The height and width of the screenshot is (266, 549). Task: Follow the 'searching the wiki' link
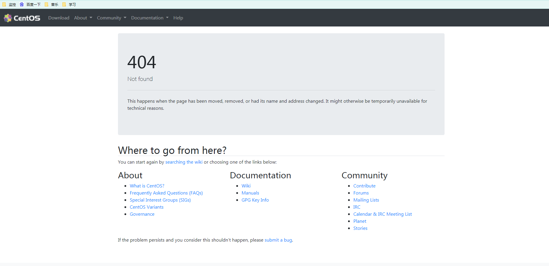184,162
